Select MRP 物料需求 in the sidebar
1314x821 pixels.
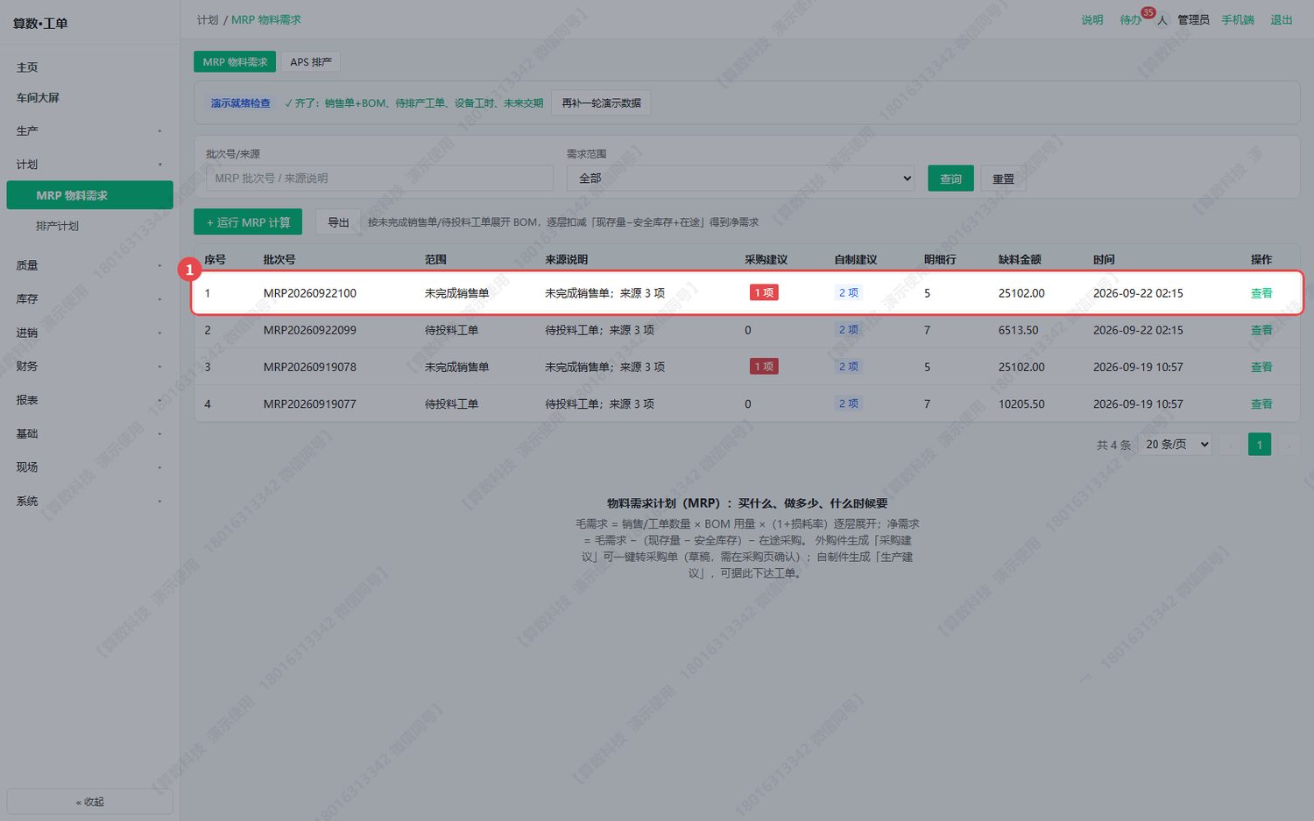pyautogui.click(x=89, y=195)
